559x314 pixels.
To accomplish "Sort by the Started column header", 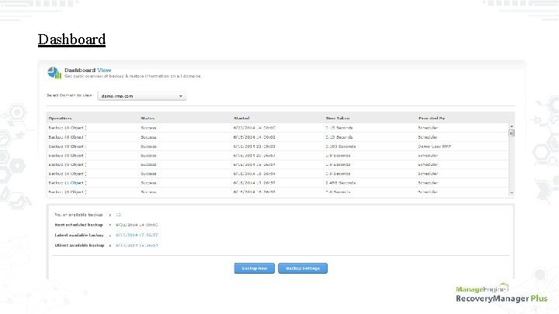I will click(241, 118).
